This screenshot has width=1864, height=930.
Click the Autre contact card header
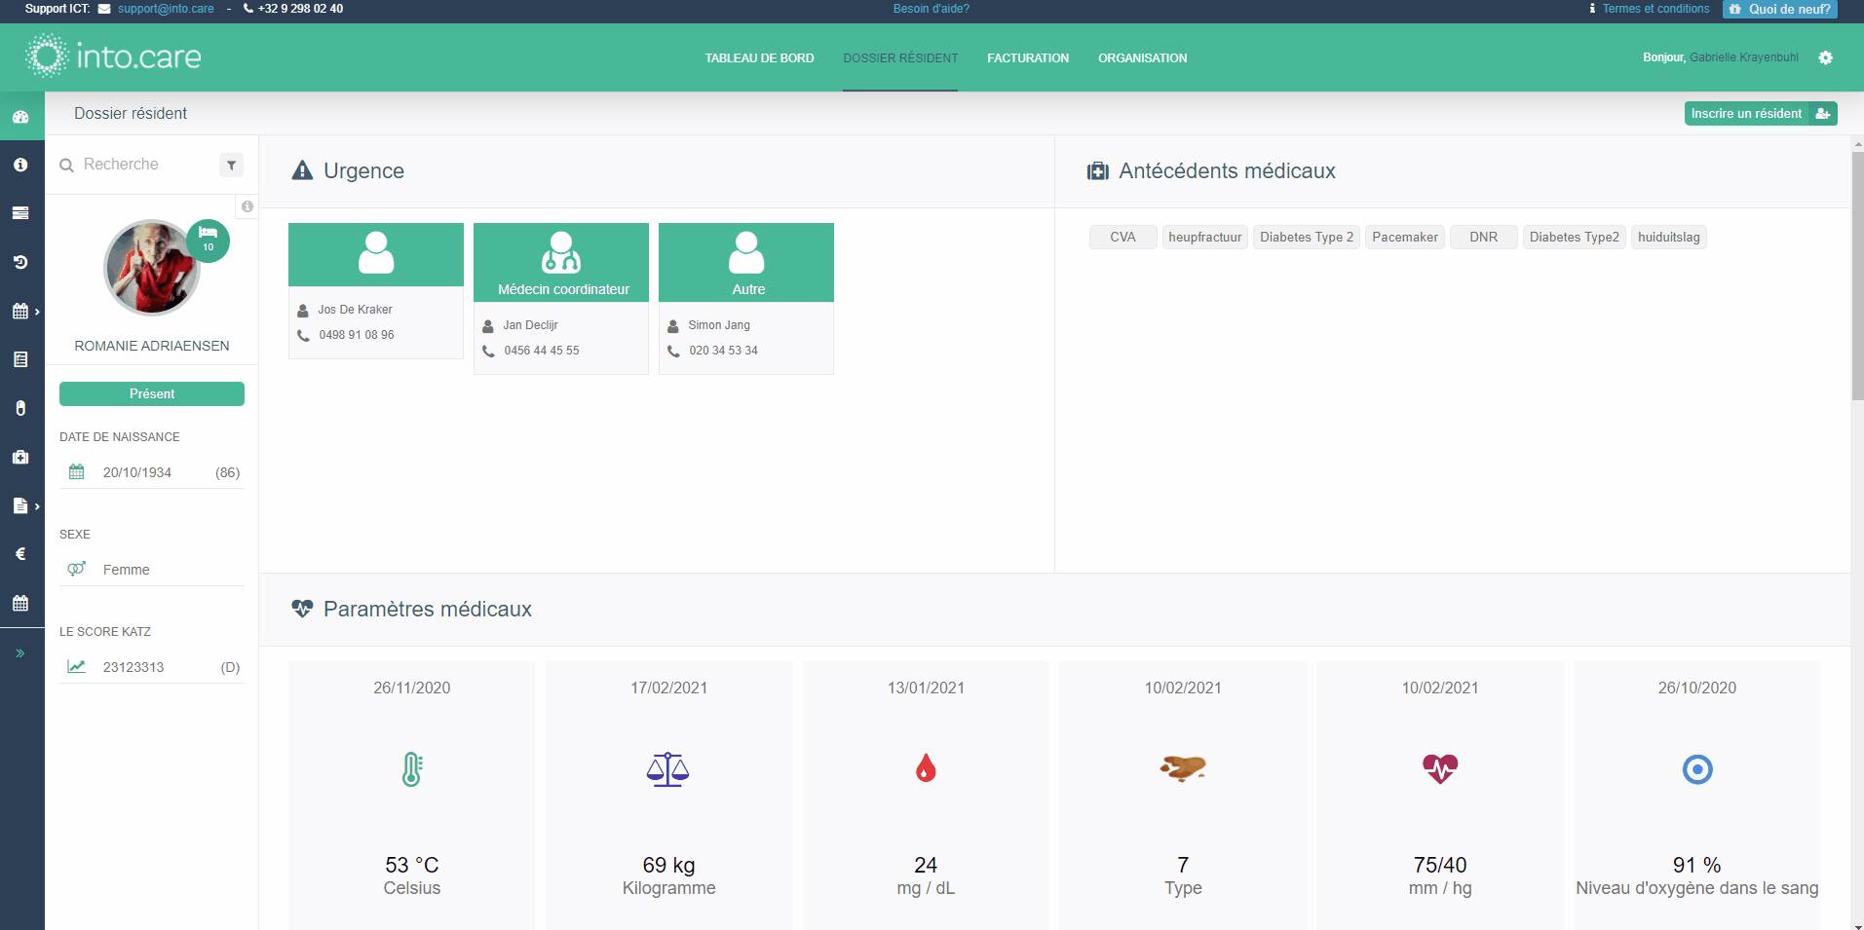(x=746, y=262)
